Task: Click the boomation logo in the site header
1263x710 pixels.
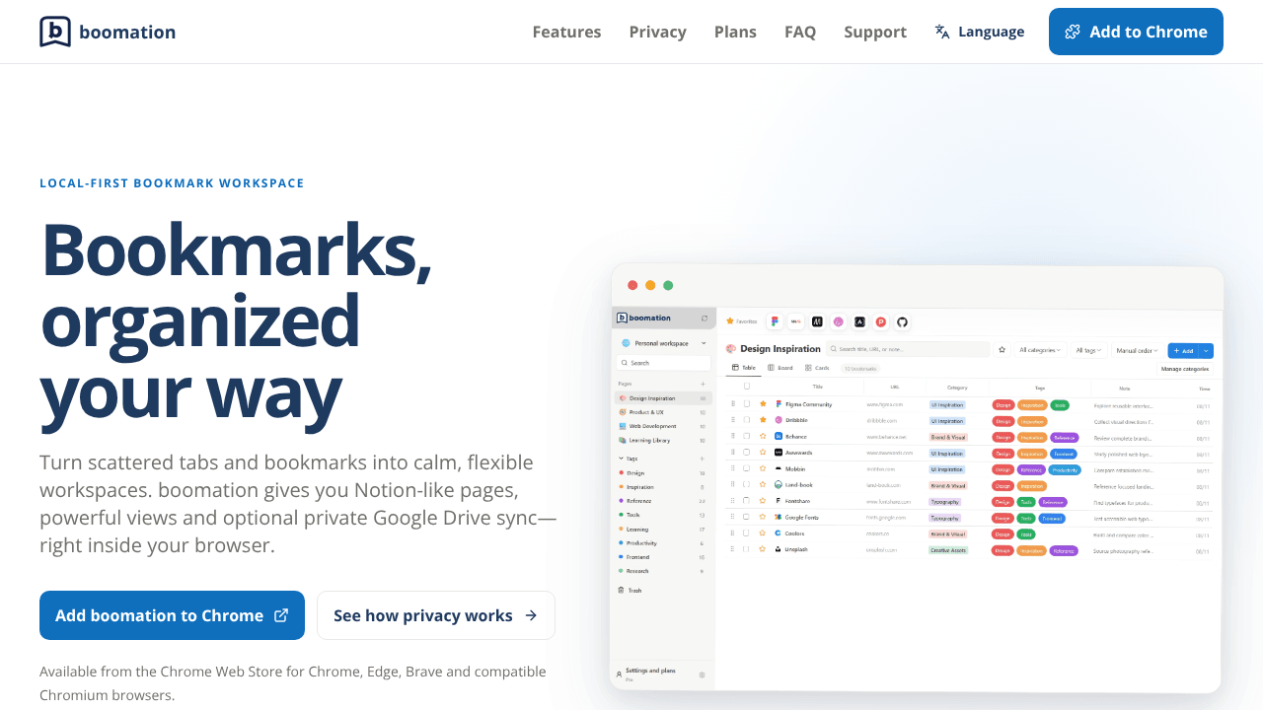Action: click(108, 32)
